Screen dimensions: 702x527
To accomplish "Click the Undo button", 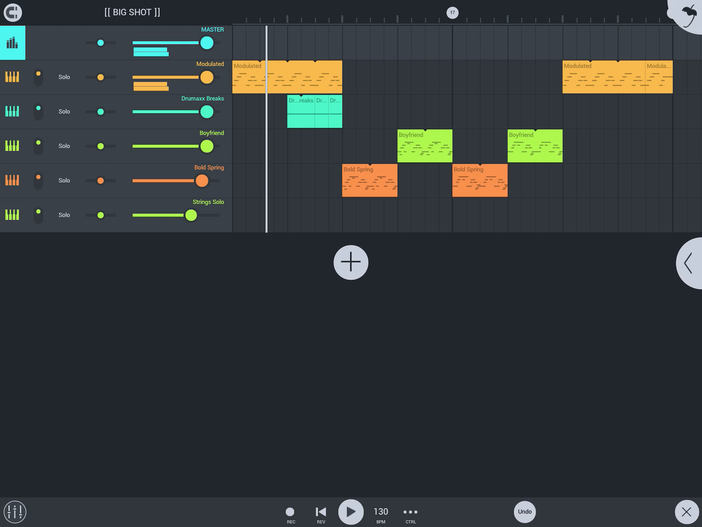I will [525, 512].
